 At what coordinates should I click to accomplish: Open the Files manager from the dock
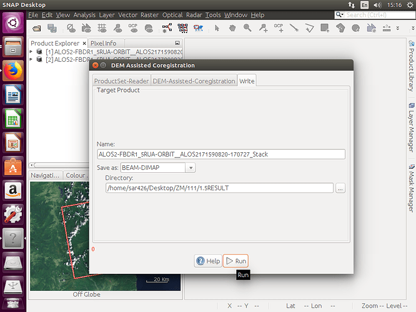pos(13,47)
